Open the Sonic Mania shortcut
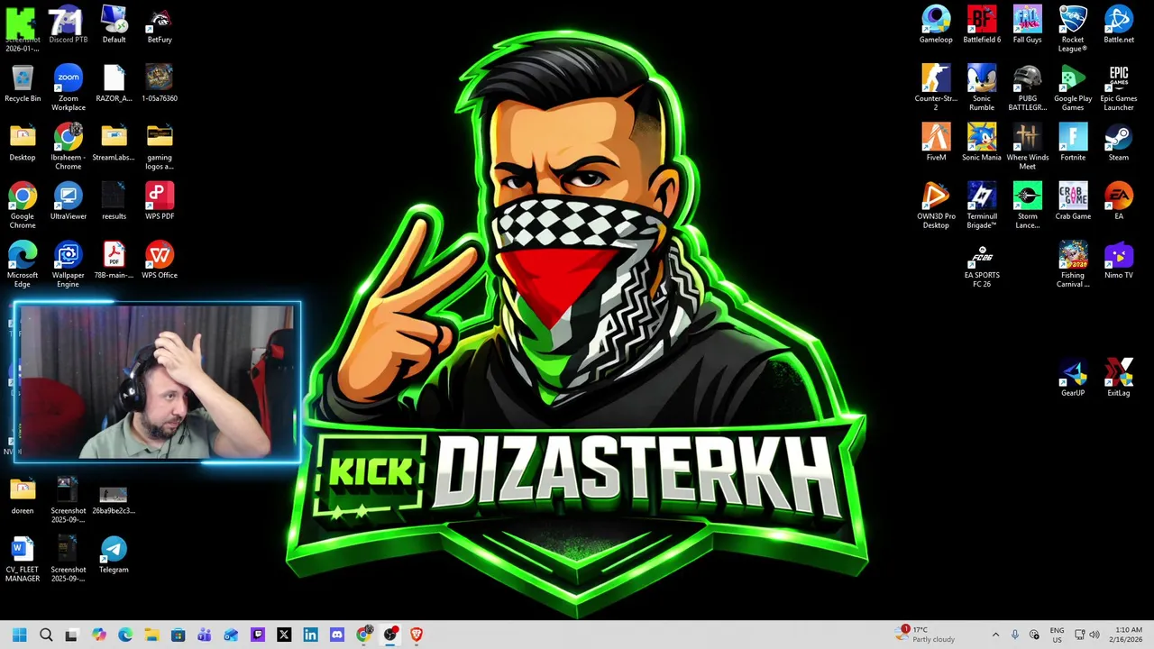 point(982,142)
